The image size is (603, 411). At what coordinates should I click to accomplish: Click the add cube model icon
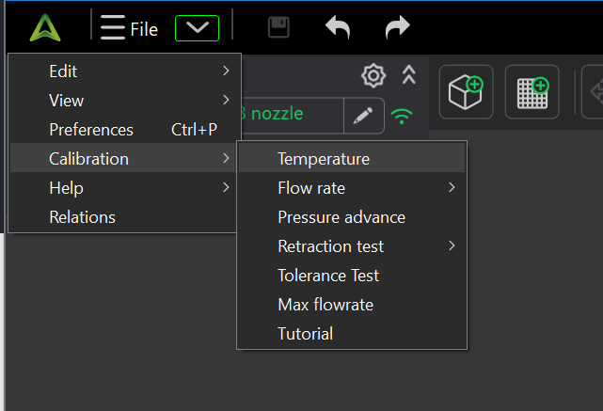467,92
